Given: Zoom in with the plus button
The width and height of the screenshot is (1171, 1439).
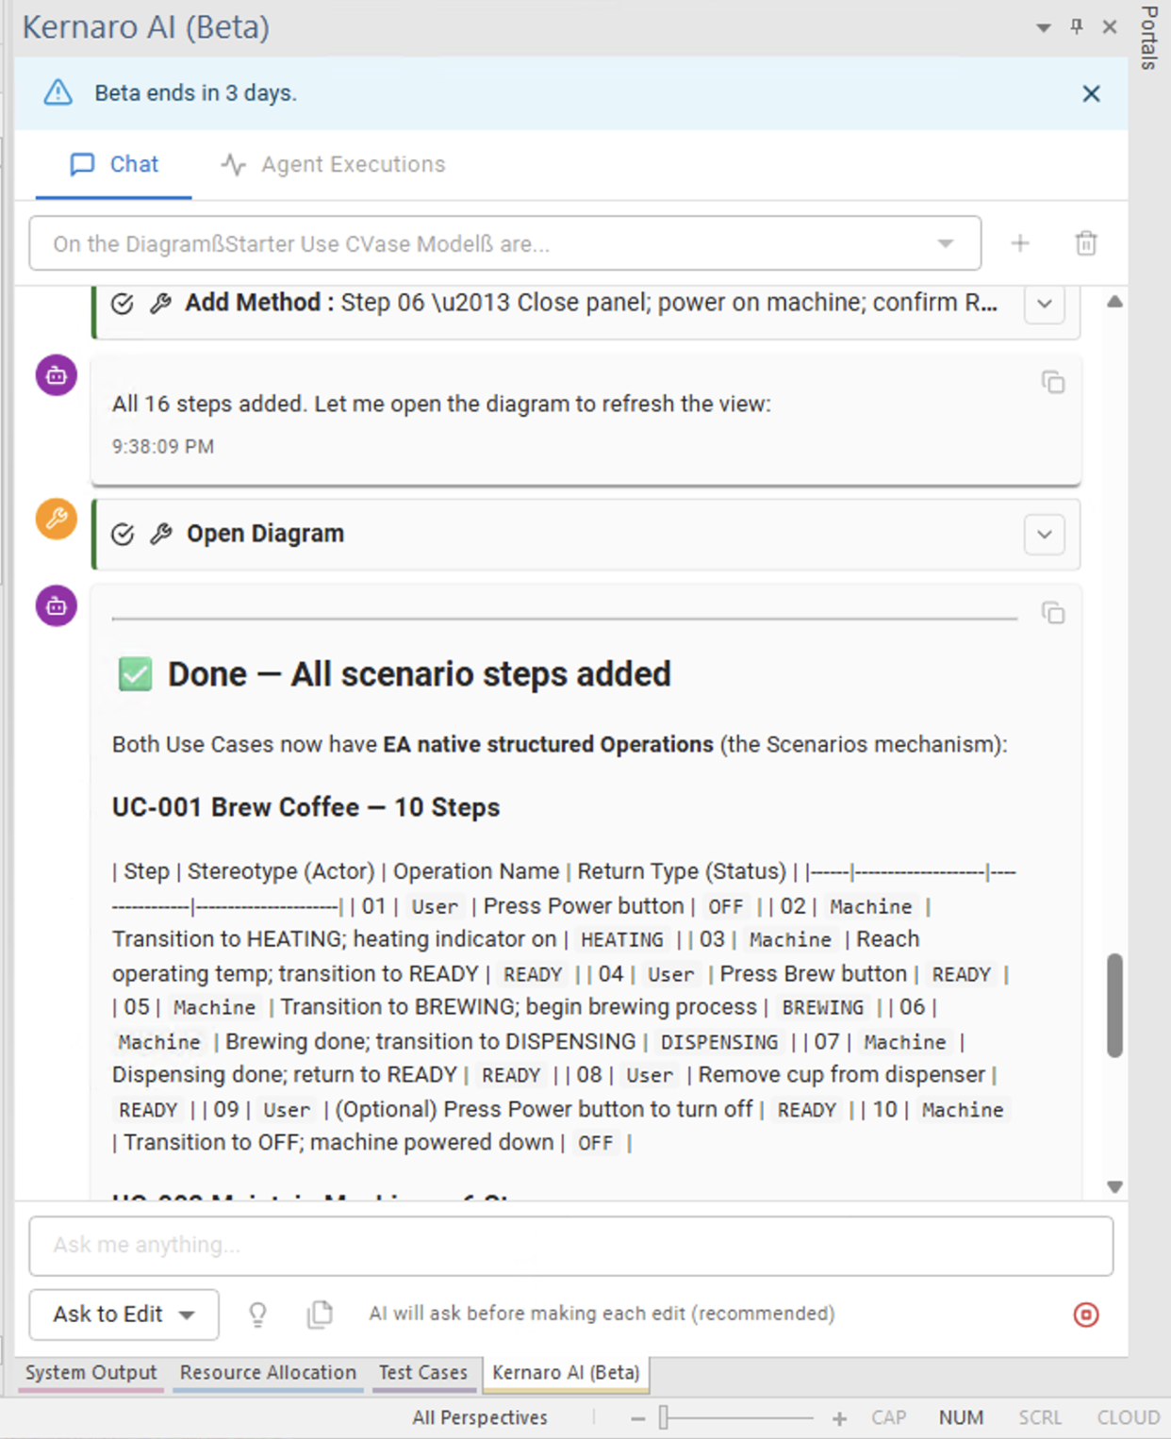Looking at the screenshot, I should point(839,1418).
